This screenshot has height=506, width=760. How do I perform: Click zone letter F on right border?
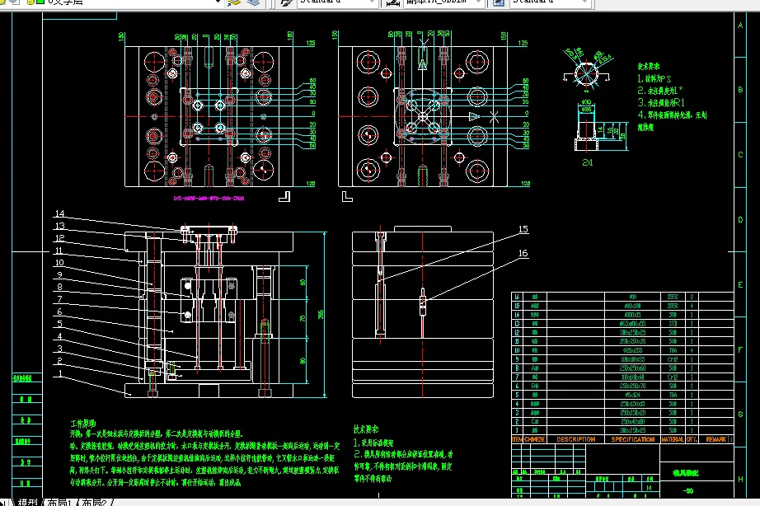pos(740,350)
